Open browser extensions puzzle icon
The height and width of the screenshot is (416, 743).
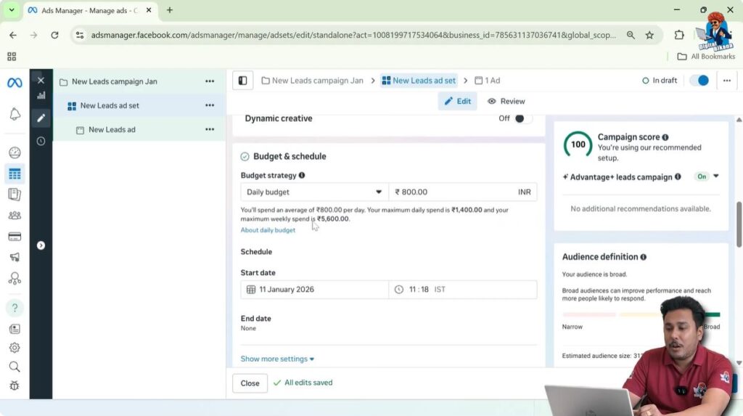click(x=679, y=35)
